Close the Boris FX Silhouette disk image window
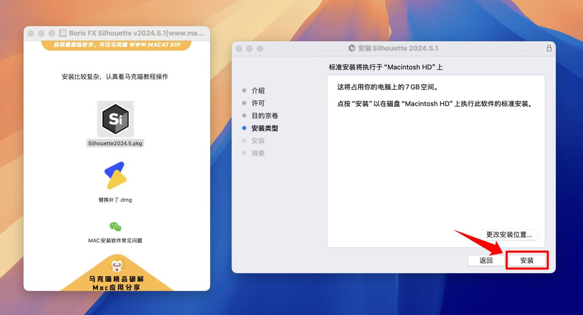 [x=31, y=33]
